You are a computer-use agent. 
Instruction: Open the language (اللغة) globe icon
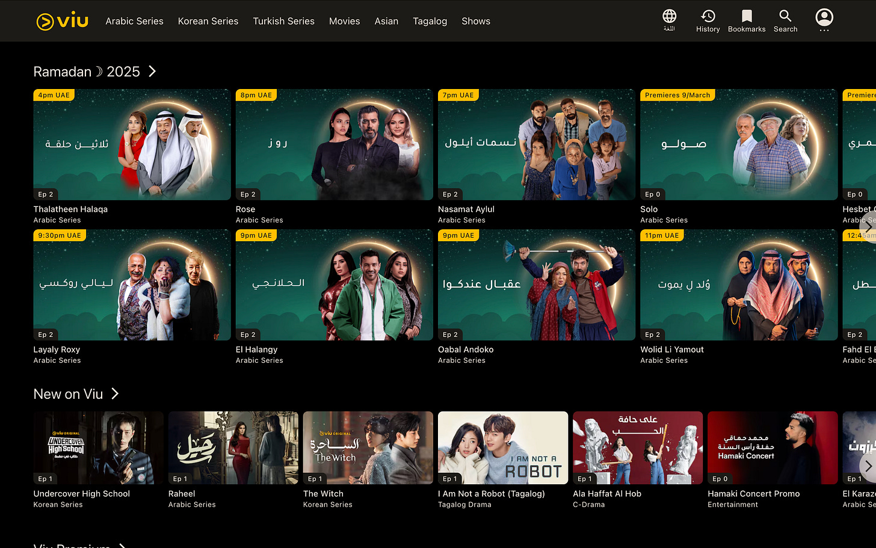pyautogui.click(x=668, y=19)
